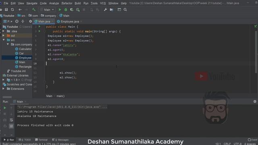The width and height of the screenshot is (258, 145).
Task: Click the Back navigation arrow
Action: click(20, 10)
